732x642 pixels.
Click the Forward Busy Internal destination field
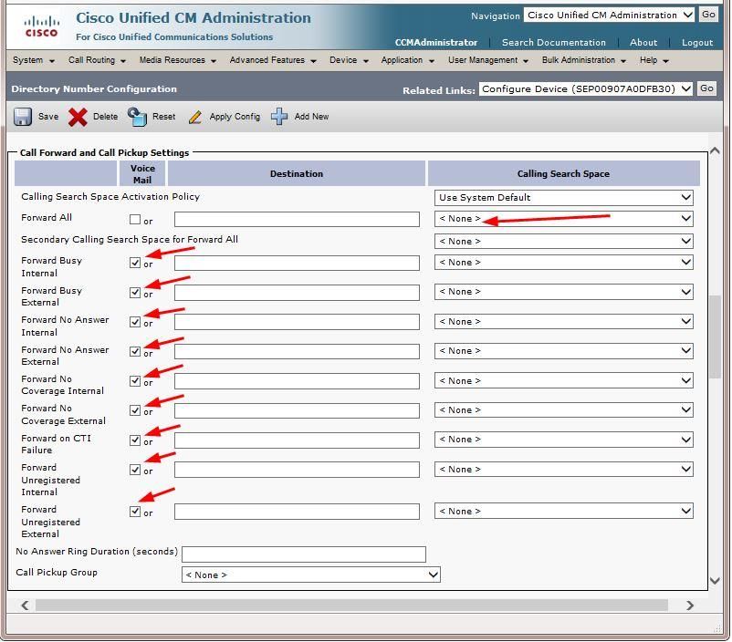click(x=297, y=263)
